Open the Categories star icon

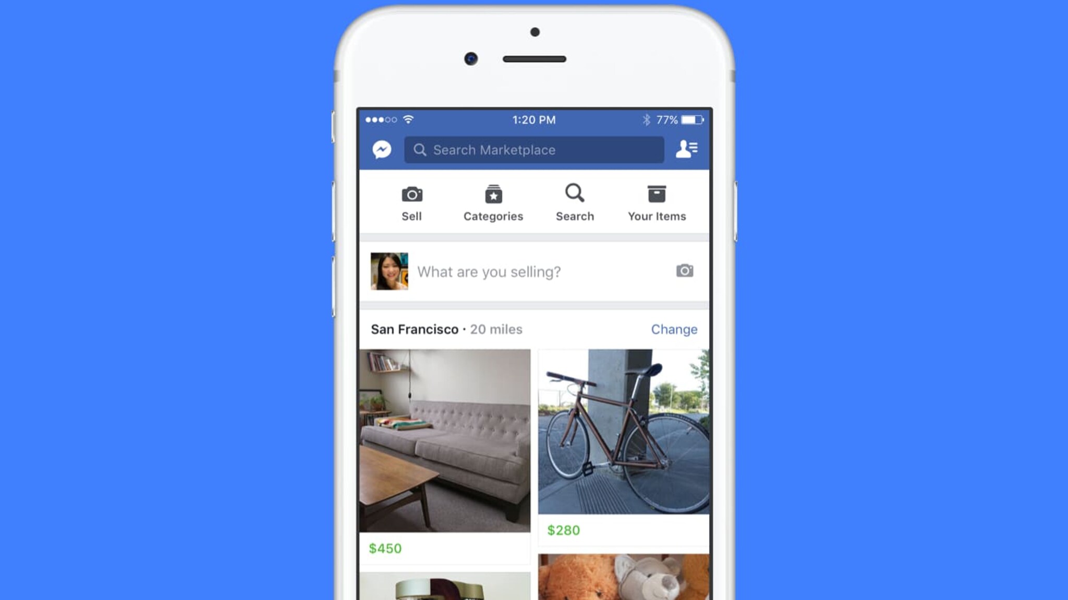click(x=494, y=193)
